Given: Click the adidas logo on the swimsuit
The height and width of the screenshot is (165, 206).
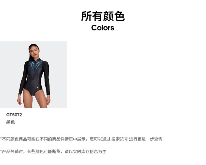Looking at the screenshot, I should (37, 88).
